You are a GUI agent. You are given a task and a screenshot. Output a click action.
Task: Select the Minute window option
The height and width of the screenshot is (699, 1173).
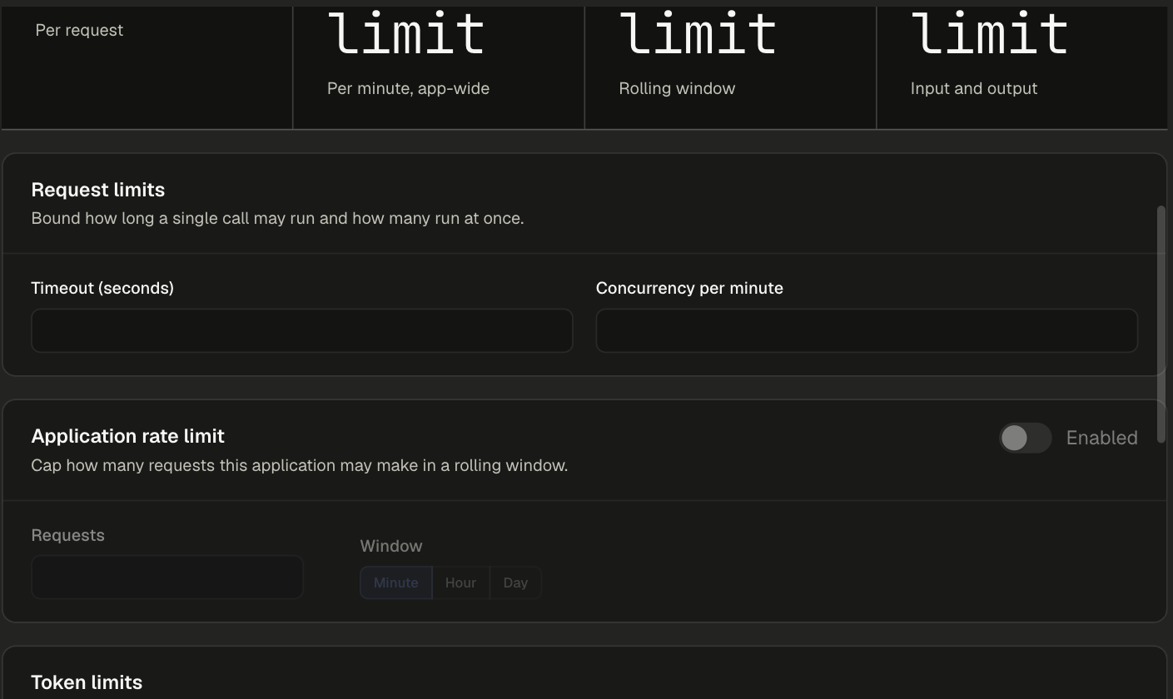396,582
